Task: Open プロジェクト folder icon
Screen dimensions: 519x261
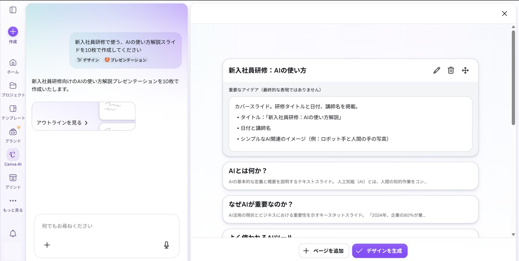Action: [13, 86]
